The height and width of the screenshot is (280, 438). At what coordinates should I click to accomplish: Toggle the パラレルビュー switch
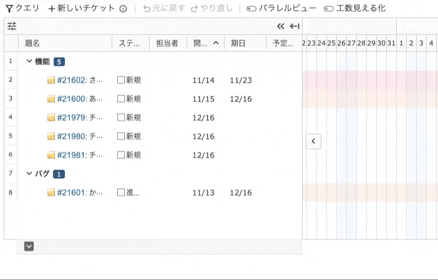tap(251, 9)
